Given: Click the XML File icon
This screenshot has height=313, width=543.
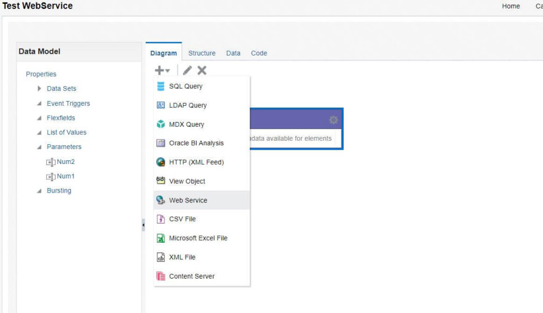Looking at the screenshot, I should 161,257.
